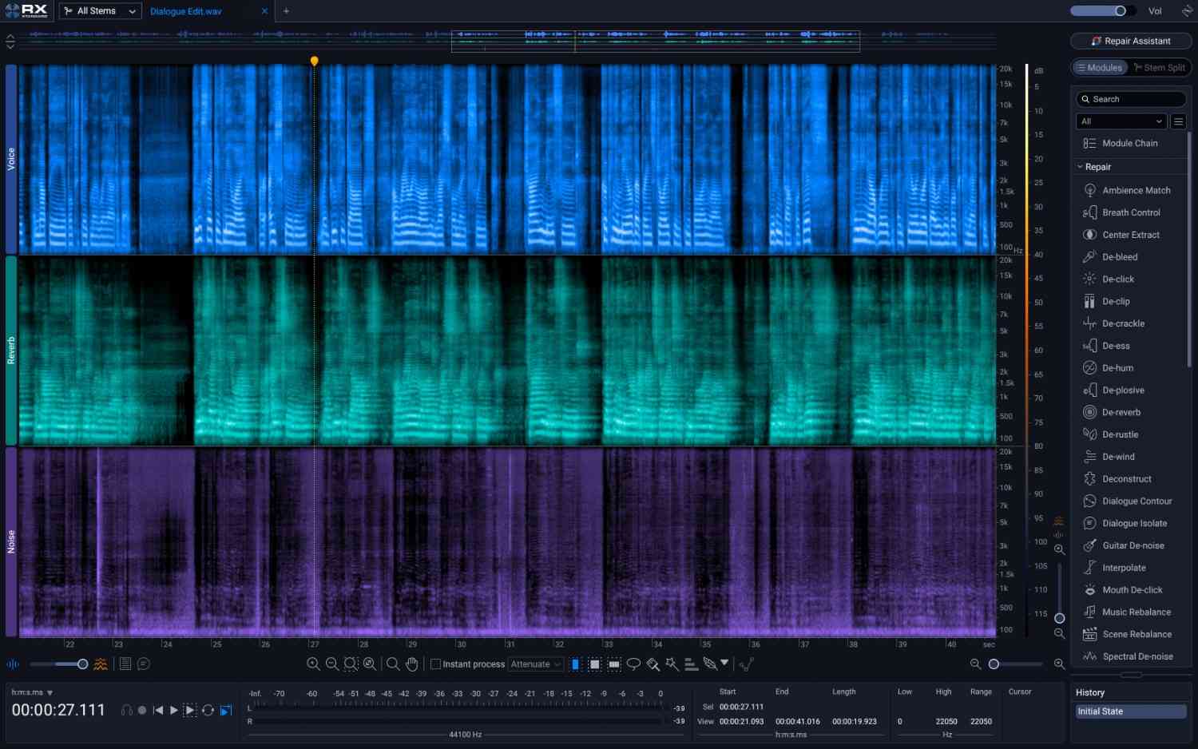Activate the Magic Wand selection tool

tap(672, 664)
